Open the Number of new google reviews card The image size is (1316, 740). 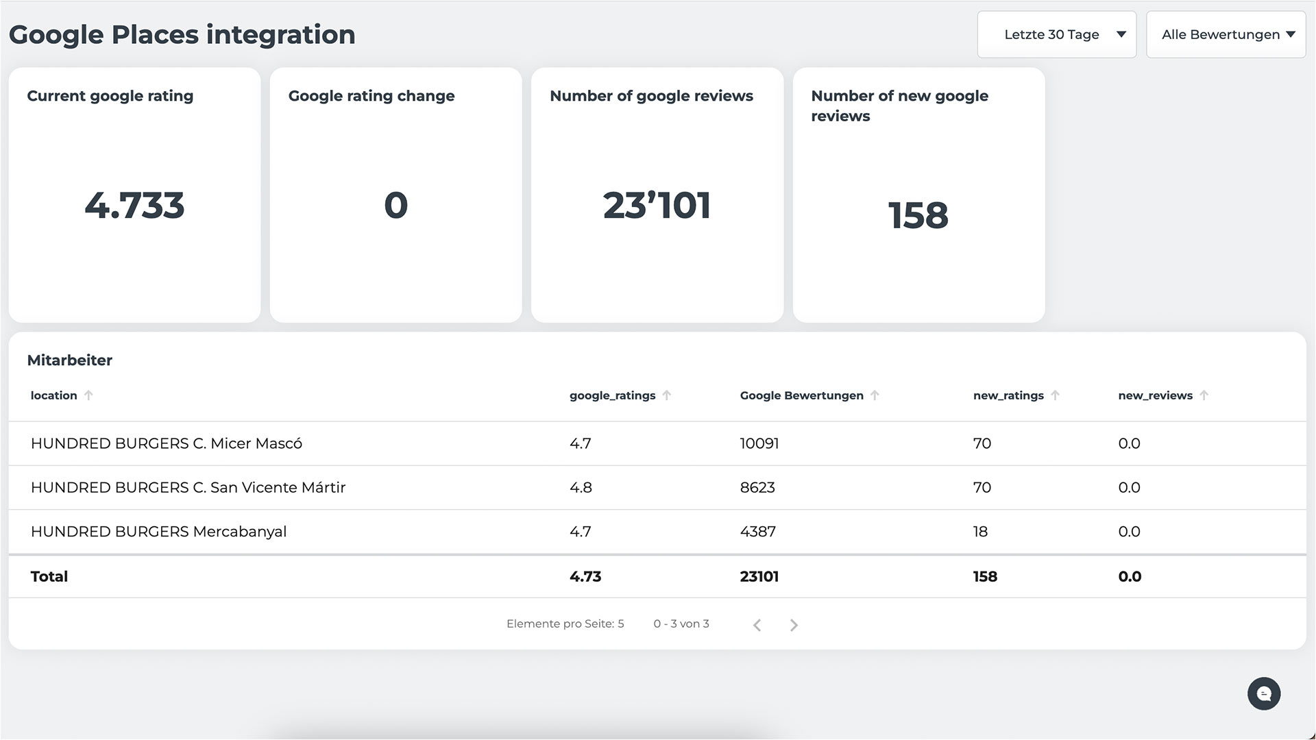tap(918, 195)
